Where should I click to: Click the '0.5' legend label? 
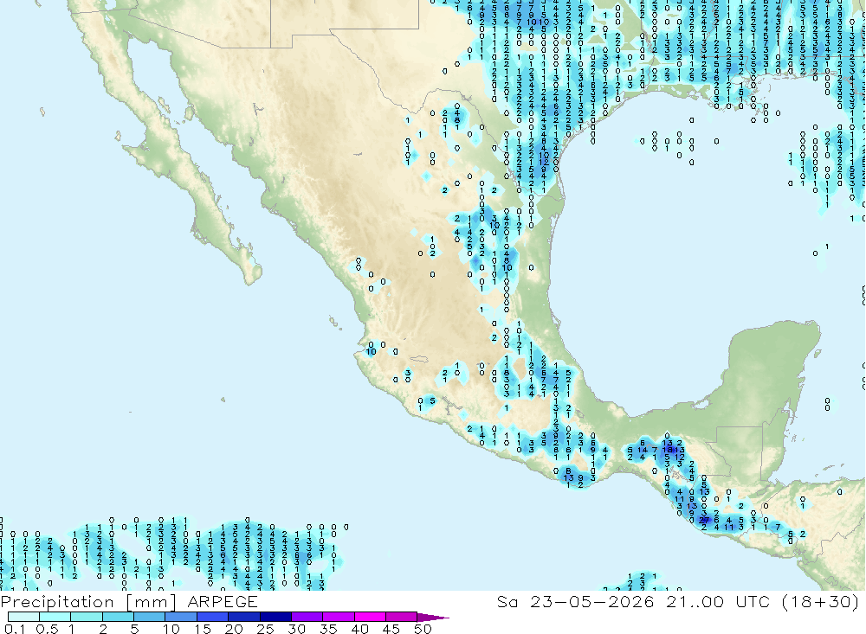47,629
